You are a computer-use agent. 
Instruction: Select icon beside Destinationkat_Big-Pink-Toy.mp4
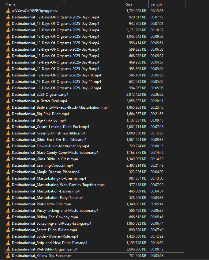8,120
